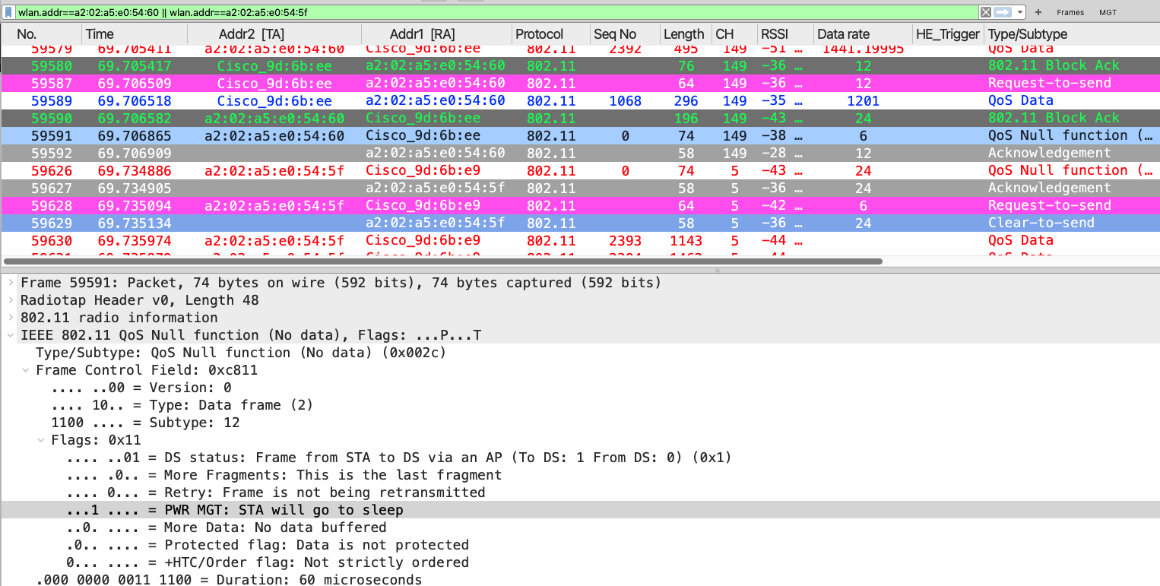Image resolution: width=1160 pixels, height=586 pixels.
Task: Collapse the Frame Control Field node
Action: pyautogui.click(x=26, y=370)
